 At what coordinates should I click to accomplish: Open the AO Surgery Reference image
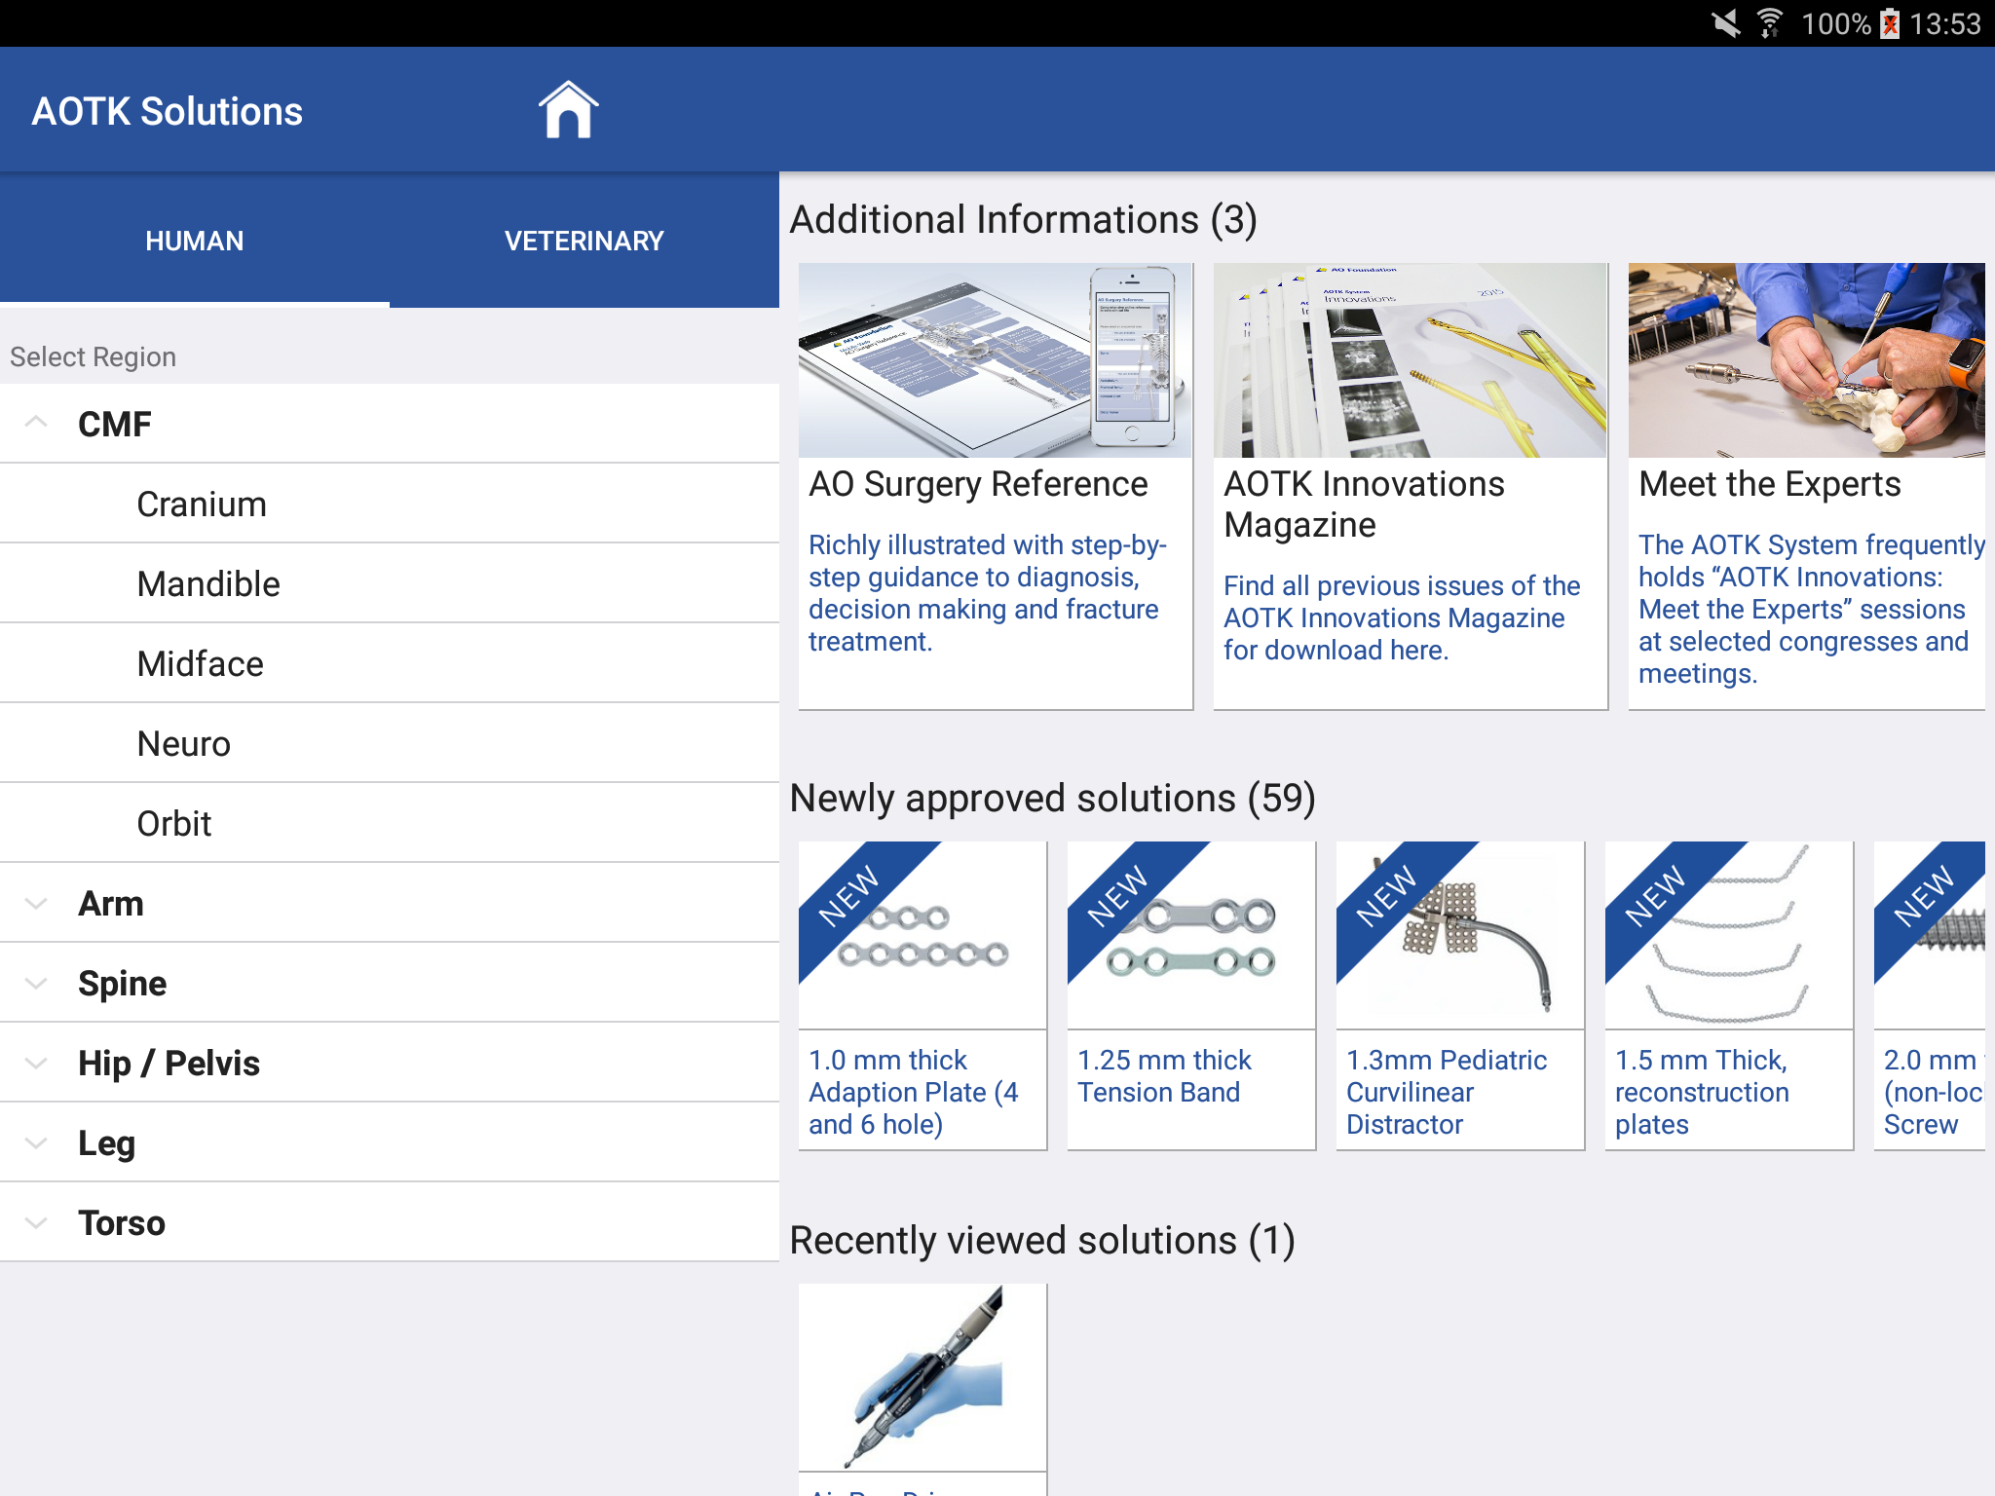tap(996, 360)
